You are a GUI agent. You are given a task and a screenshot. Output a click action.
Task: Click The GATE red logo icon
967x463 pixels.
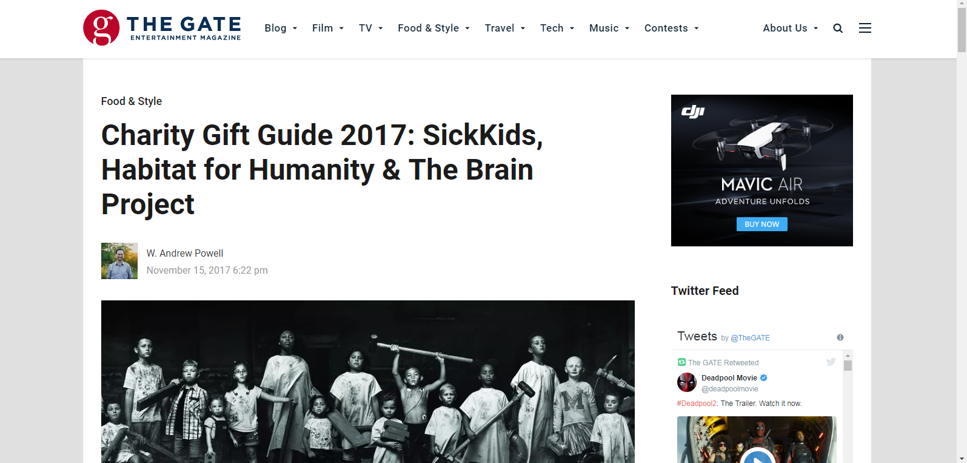(101, 28)
